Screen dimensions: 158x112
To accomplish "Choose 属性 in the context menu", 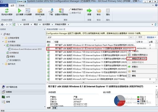I will click(x=142, y=76).
